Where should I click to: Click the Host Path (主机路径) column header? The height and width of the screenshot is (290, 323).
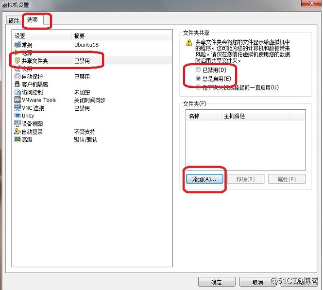(255, 116)
